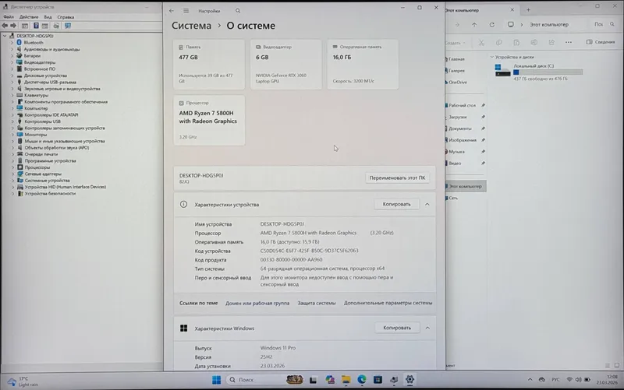
Task: Click Explorer search magnifier icon
Action: [x=612, y=25]
